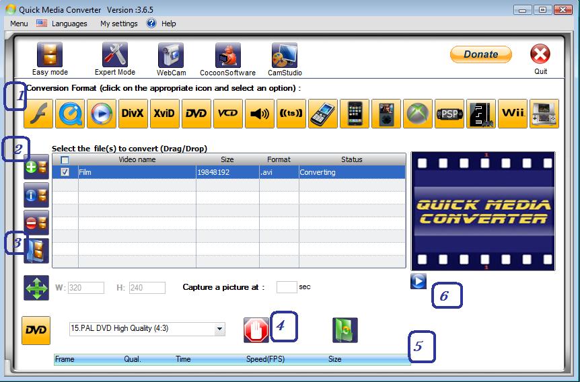This screenshot has width=580, height=382.
Task: Play the preview with blue play button
Action: (419, 281)
